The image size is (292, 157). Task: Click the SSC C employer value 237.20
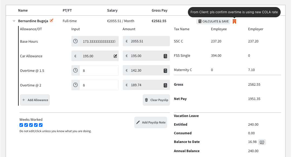tap(253, 41)
